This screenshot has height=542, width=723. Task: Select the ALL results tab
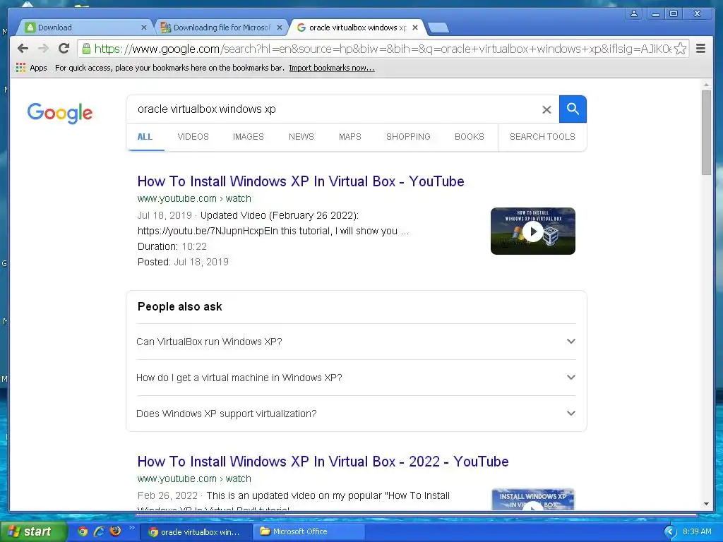pyautogui.click(x=145, y=137)
